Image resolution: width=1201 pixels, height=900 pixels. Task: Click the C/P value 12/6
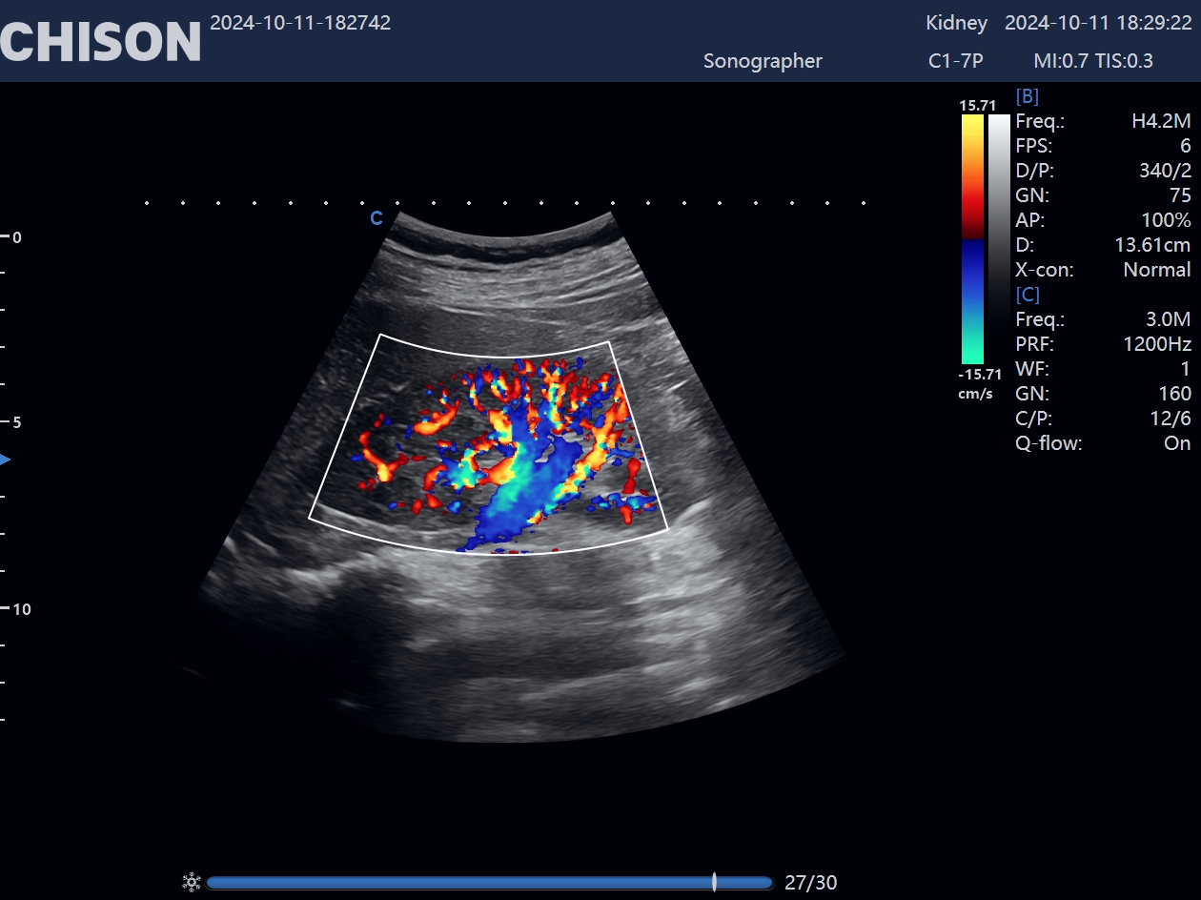click(x=1170, y=419)
